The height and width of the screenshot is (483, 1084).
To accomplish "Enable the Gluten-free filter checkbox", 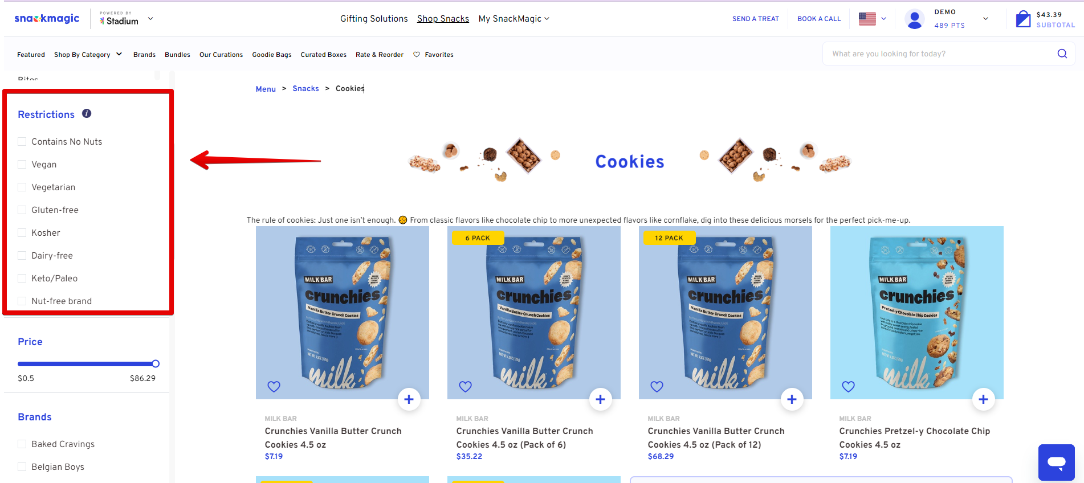I will click(22, 210).
